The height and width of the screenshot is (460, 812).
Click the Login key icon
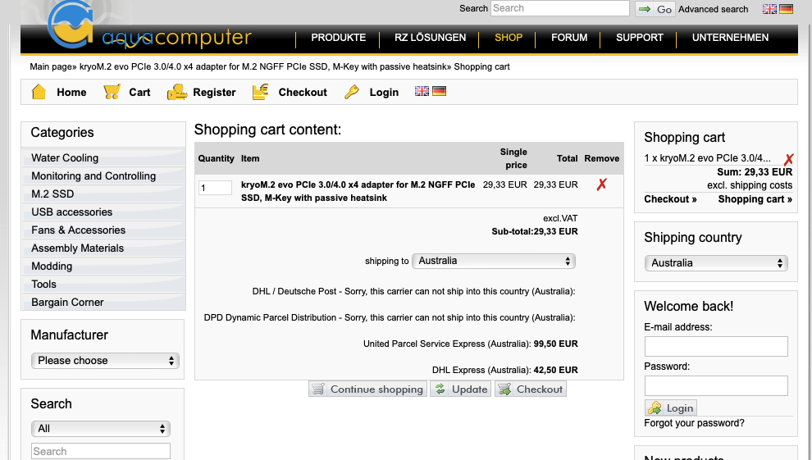[352, 92]
